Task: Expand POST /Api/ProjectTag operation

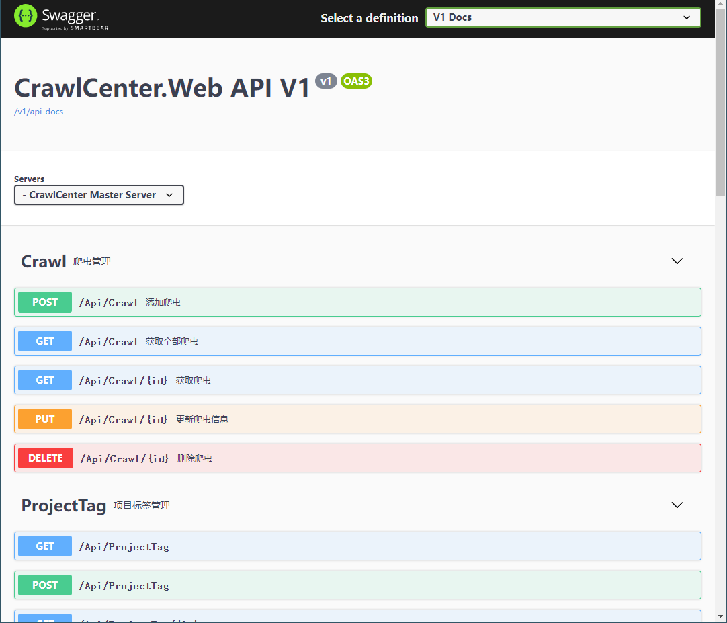Action: coord(357,585)
